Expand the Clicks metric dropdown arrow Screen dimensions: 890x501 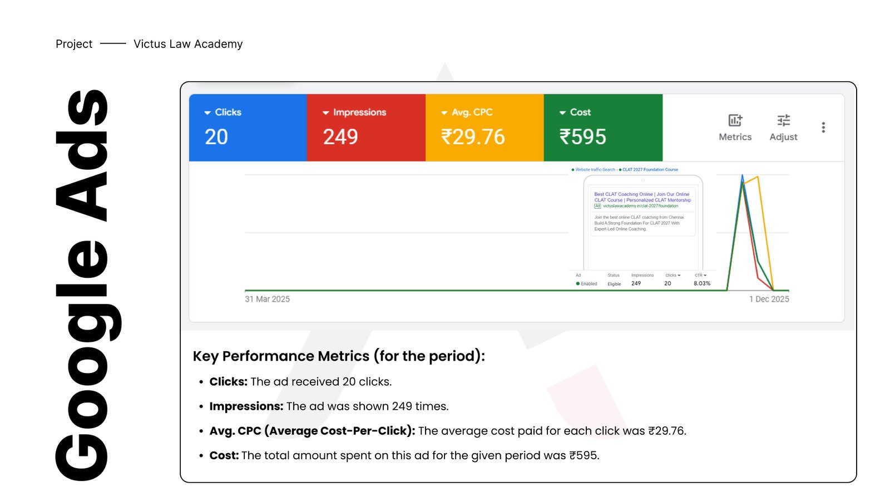pos(207,112)
